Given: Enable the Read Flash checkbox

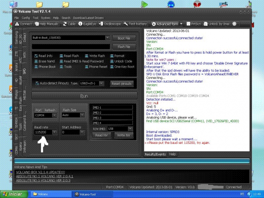Looking at the screenshot, I should pos(61,56).
